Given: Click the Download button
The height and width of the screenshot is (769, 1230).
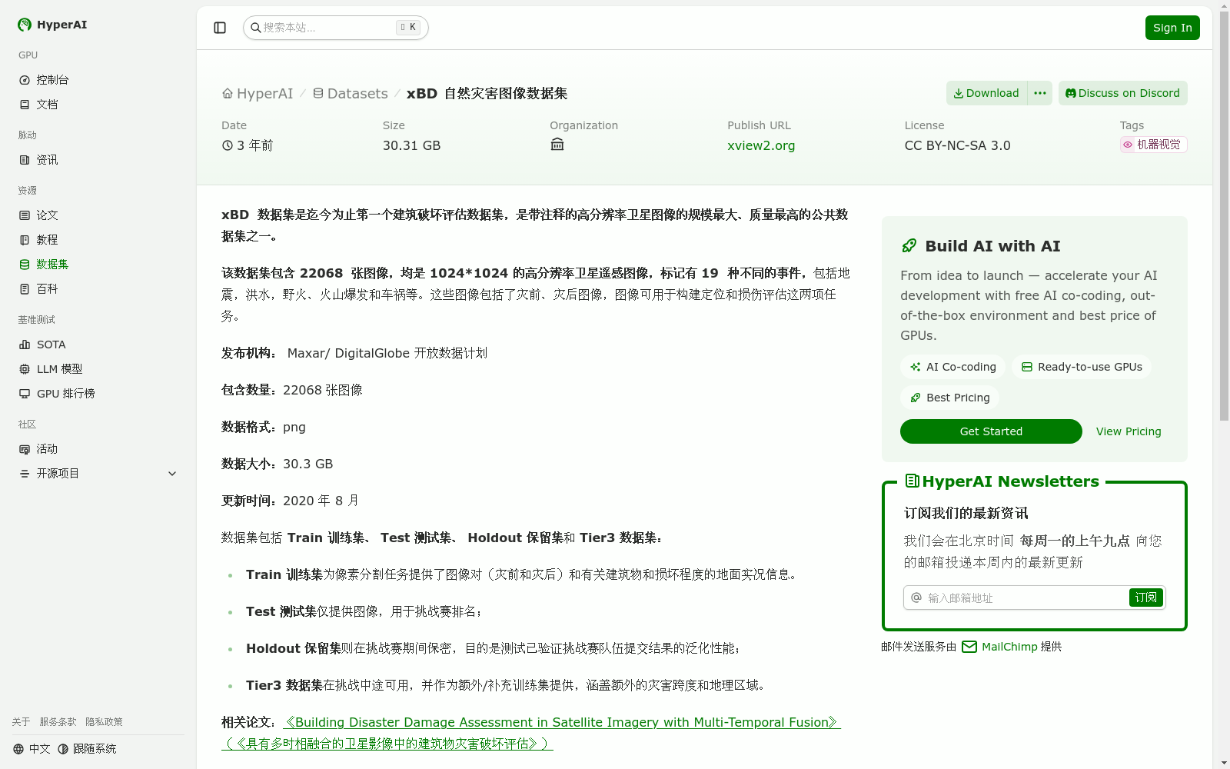Looking at the screenshot, I should pos(986,93).
